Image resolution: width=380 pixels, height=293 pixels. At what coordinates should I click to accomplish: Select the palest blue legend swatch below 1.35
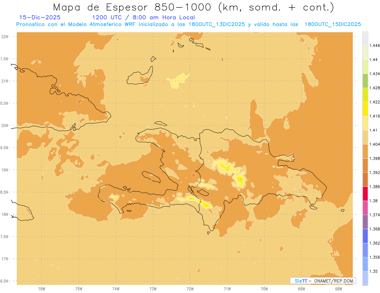click(x=365, y=278)
